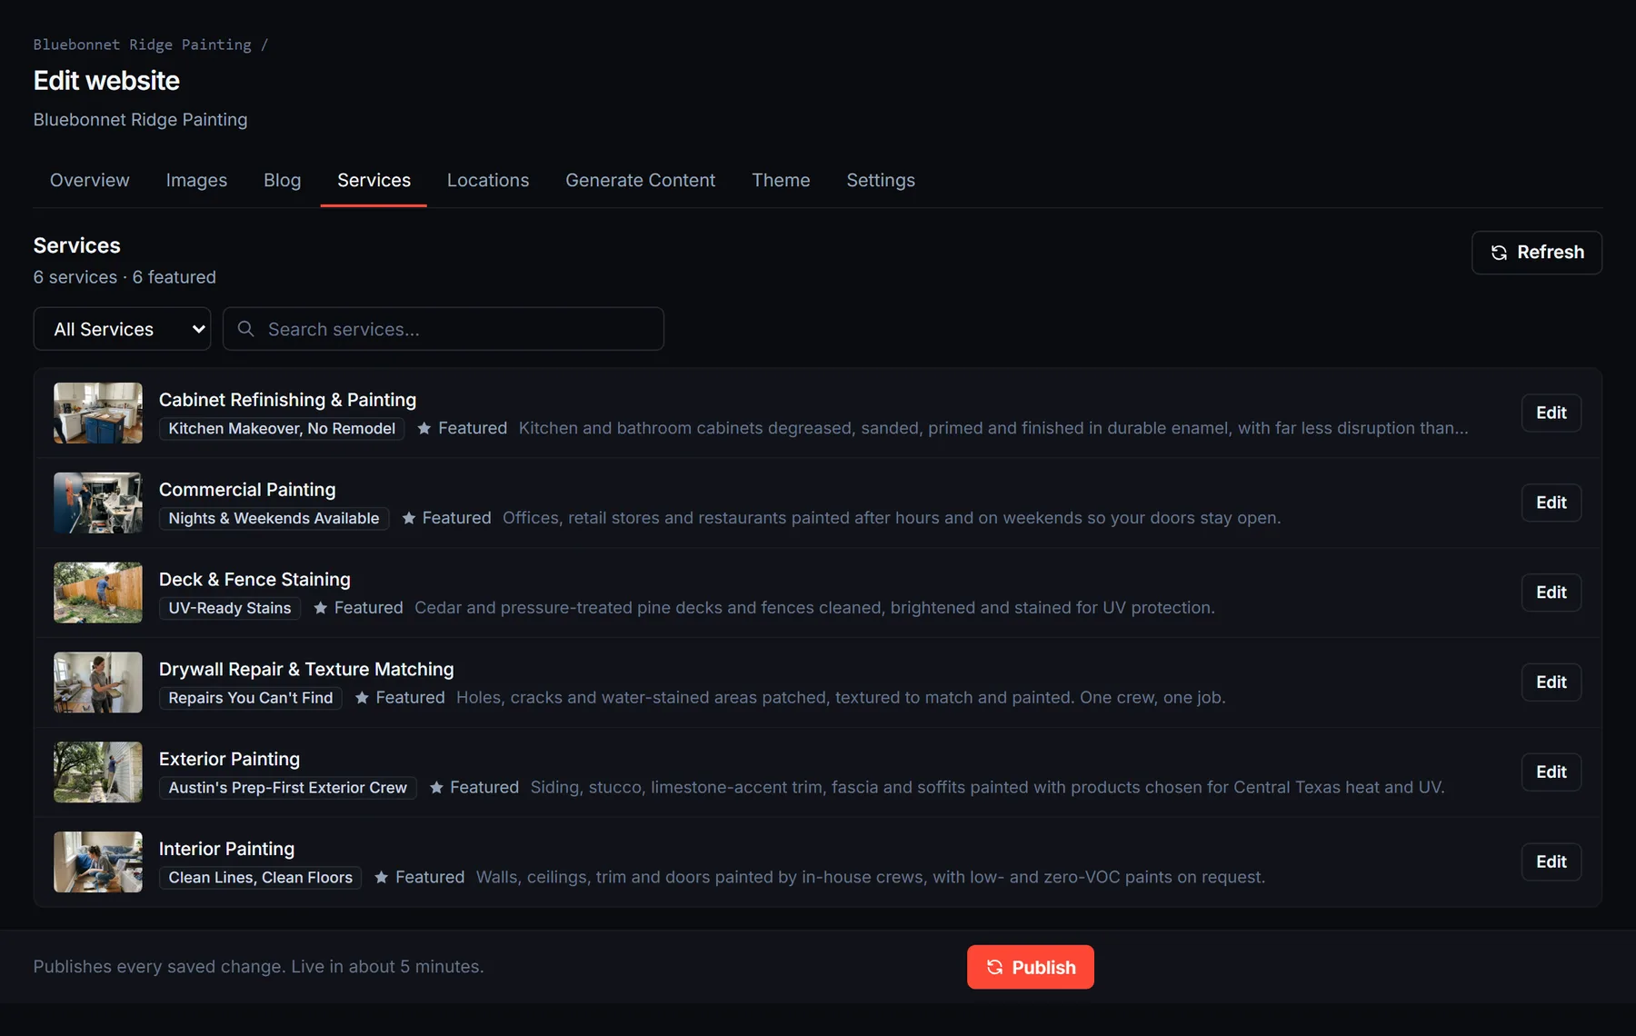Open the Generate Content tab
Screen dimensions: 1636x1036
[640, 180]
